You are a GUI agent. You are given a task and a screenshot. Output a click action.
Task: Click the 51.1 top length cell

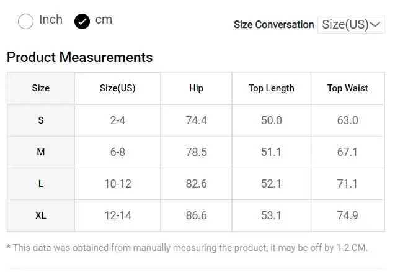[x=271, y=152]
